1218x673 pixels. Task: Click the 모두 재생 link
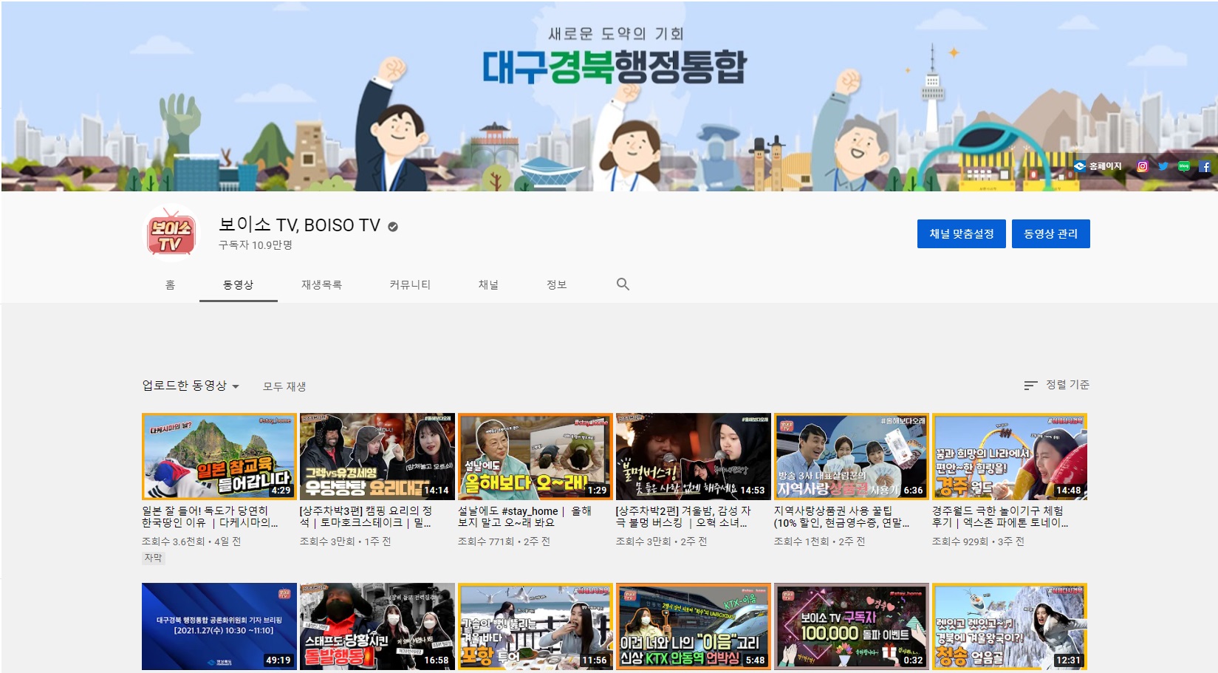tap(284, 386)
